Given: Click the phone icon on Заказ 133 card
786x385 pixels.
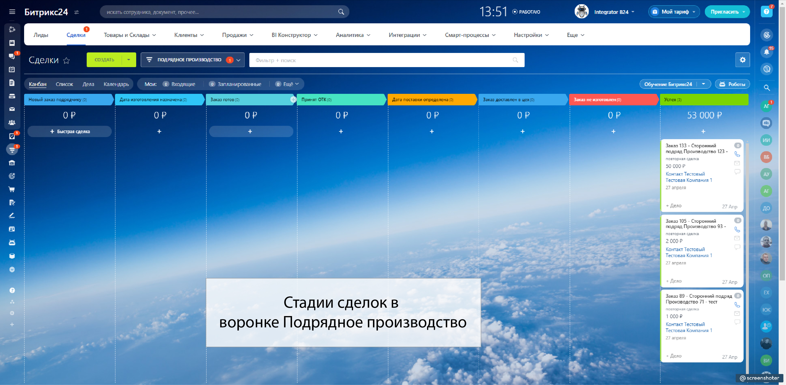Looking at the screenshot, I should coord(737,154).
